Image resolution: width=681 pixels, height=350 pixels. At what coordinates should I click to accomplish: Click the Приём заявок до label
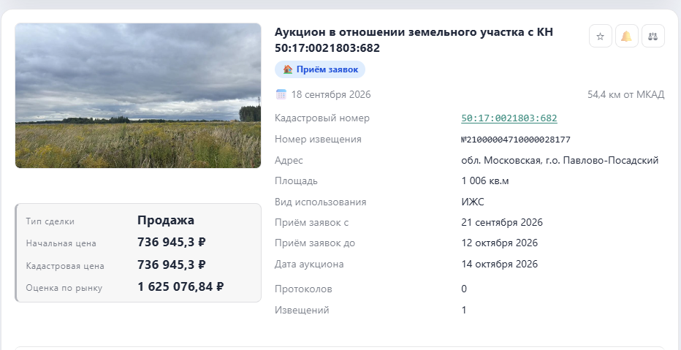[x=315, y=243]
